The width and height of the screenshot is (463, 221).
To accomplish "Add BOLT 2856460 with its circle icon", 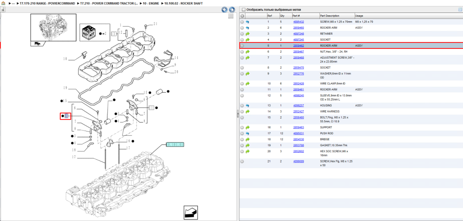I will coord(242,117).
